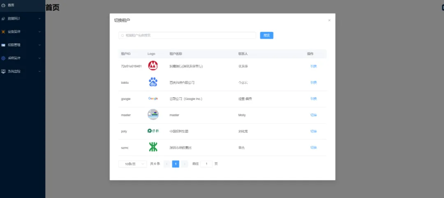Click the China Merchants Bank logo

pos(153,66)
